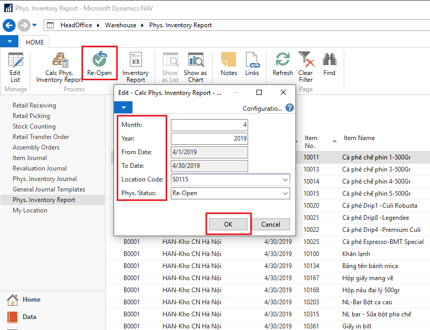Clear Filter on the list
Screen dimensions: 430x330
pos(306,67)
